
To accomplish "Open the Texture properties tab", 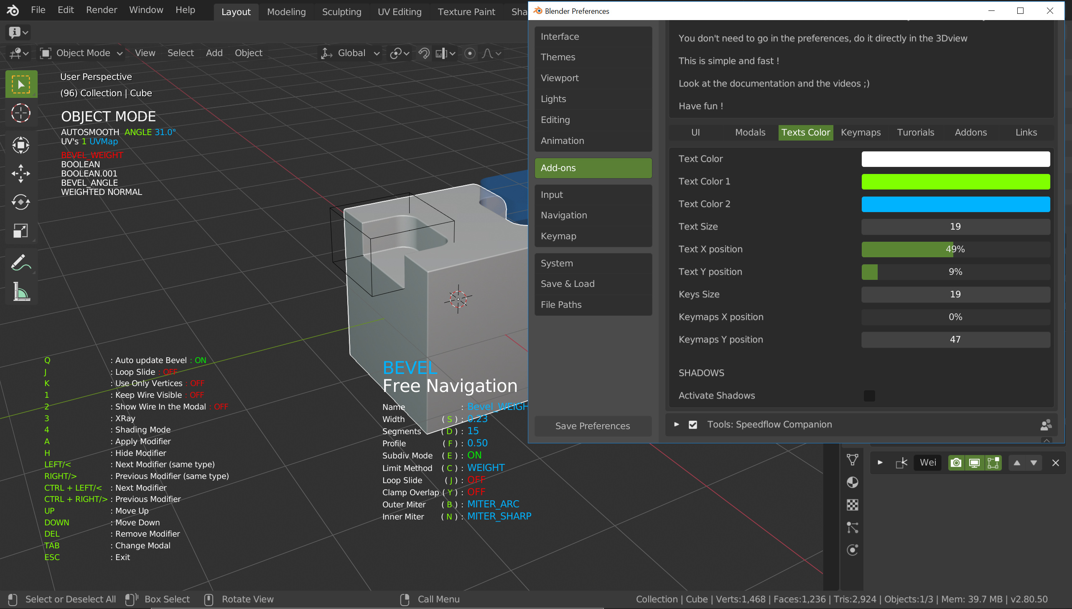I will click(x=853, y=504).
